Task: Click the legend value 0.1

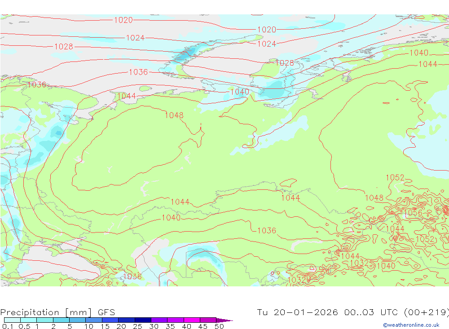Action: (8, 326)
